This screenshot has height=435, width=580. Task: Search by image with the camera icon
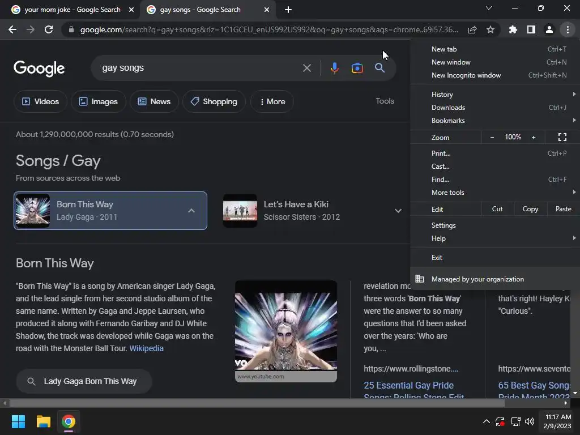[x=357, y=68]
